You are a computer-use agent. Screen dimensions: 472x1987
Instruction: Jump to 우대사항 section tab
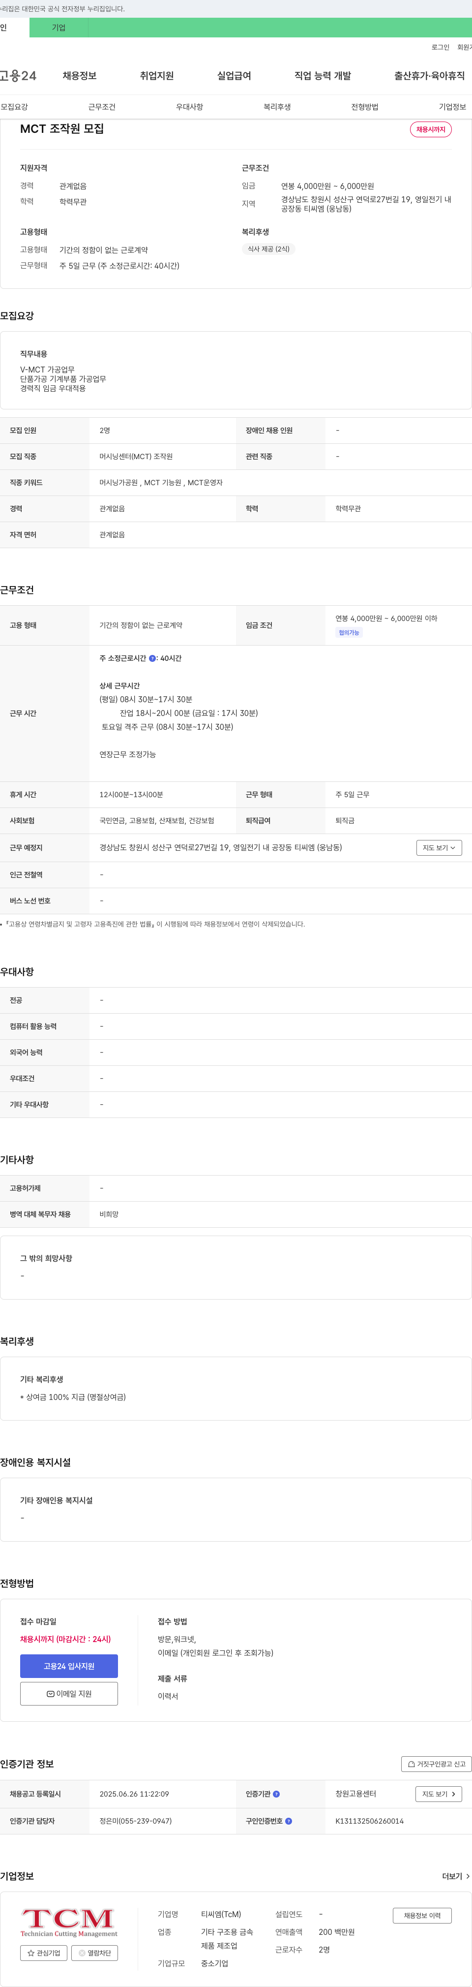[x=190, y=106]
